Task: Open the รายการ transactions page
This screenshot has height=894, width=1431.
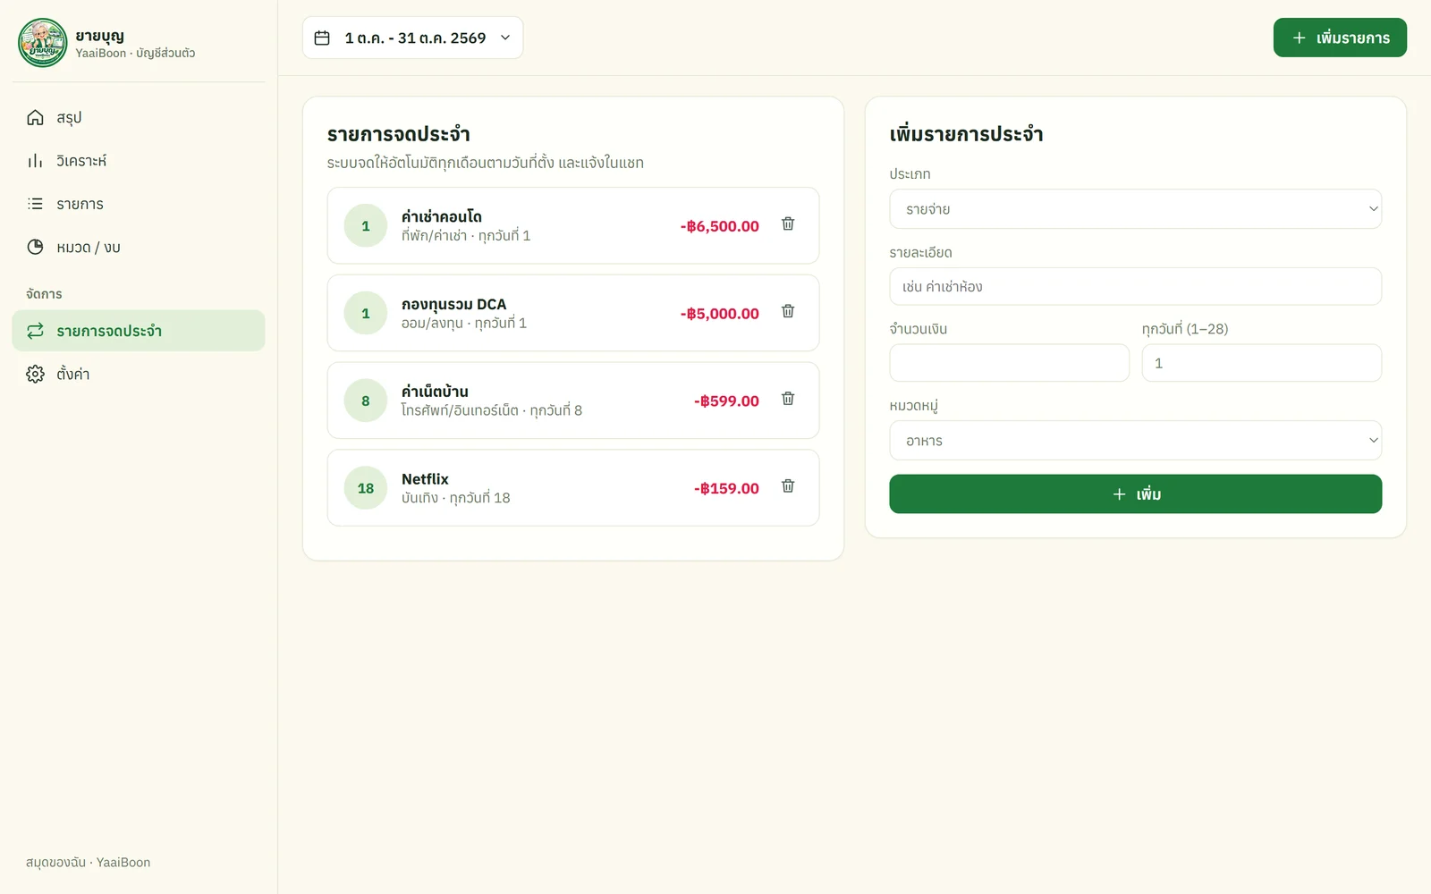Action: pos(139,204)
